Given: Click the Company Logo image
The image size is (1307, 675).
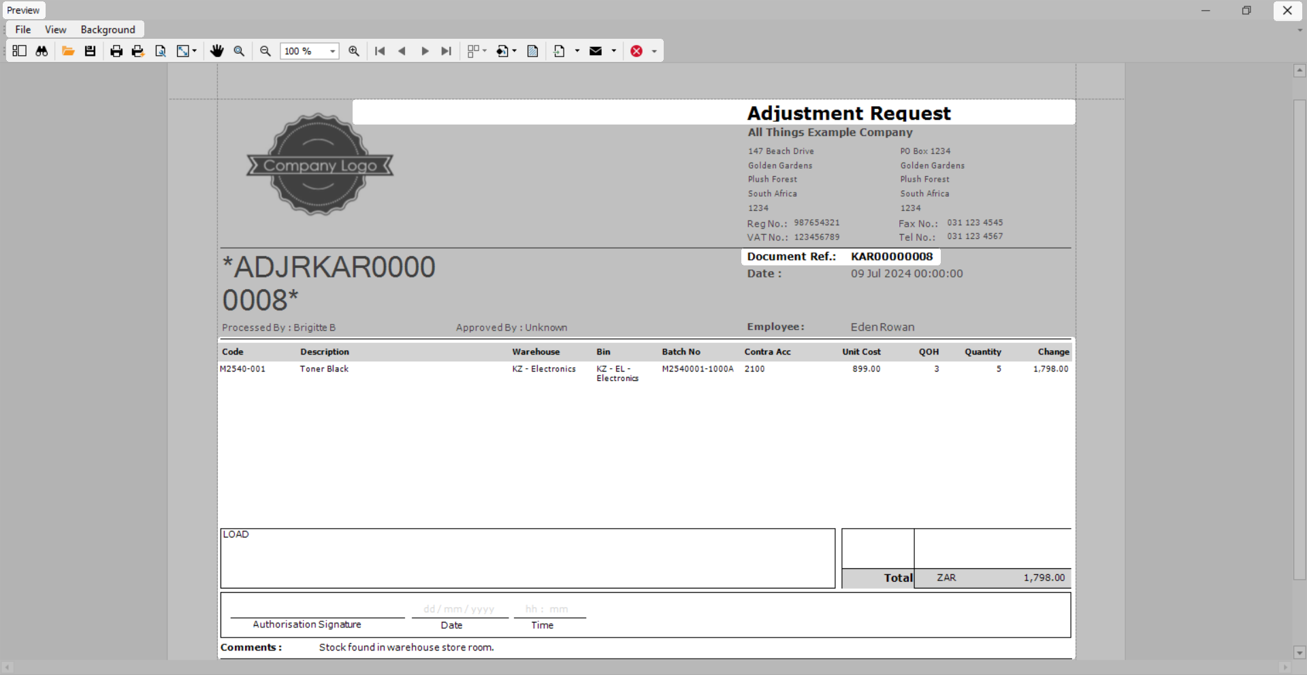Looking at the screenshot, I should pyautogui.click(x=320, y=165).
